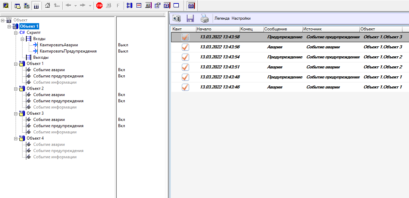Click the printer icon in journal toolbar

pyautogui.click(x=204, y=18)
